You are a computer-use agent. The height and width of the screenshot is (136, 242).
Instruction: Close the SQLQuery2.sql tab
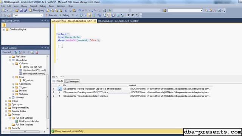coord(95,21)
